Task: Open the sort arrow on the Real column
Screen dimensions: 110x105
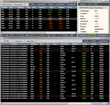Action: [x=56, y=8]
